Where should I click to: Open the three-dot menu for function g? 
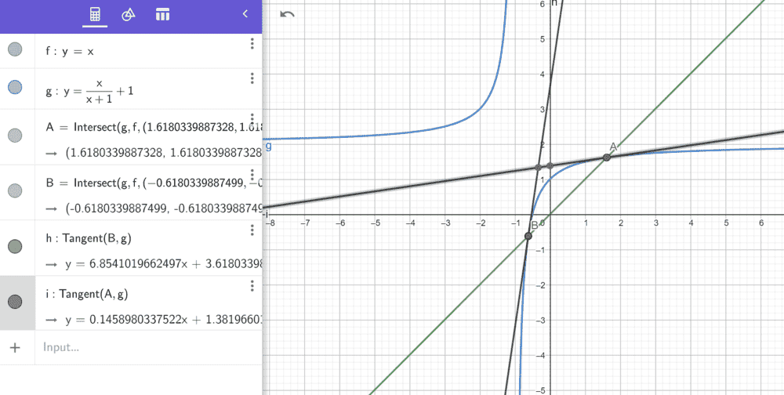[x=252, y=78]
